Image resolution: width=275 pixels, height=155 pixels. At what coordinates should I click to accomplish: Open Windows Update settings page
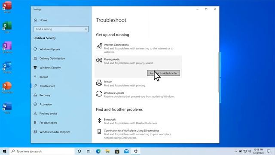pos(50,49)
